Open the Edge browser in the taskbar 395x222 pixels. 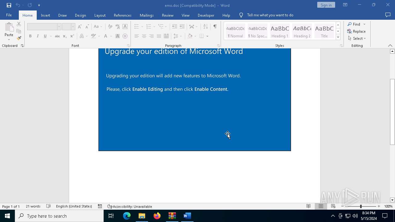tap(127, 216)
